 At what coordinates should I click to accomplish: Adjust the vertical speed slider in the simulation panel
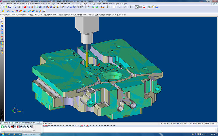(x=34, y=130)
